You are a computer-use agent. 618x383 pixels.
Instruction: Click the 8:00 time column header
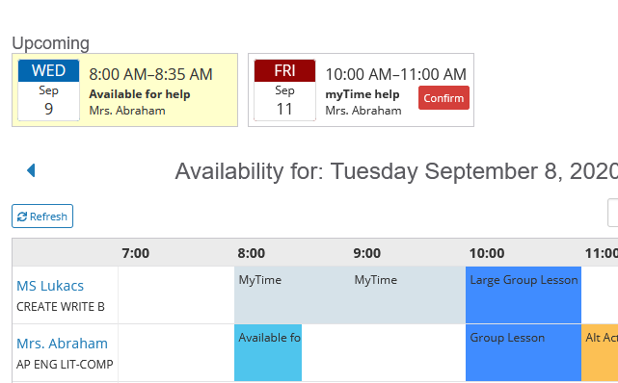251,253
